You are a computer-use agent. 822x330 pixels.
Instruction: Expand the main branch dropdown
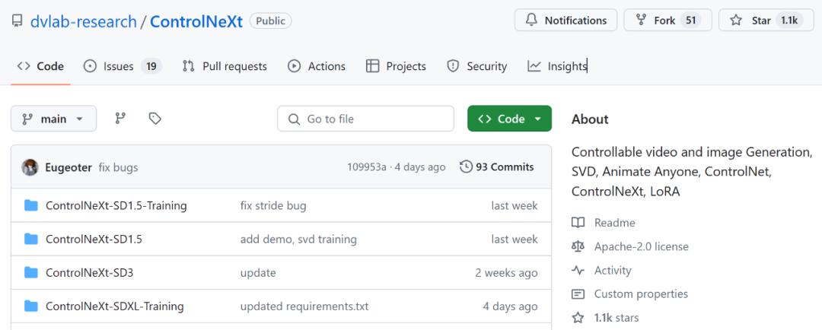[x=53, y=119]
